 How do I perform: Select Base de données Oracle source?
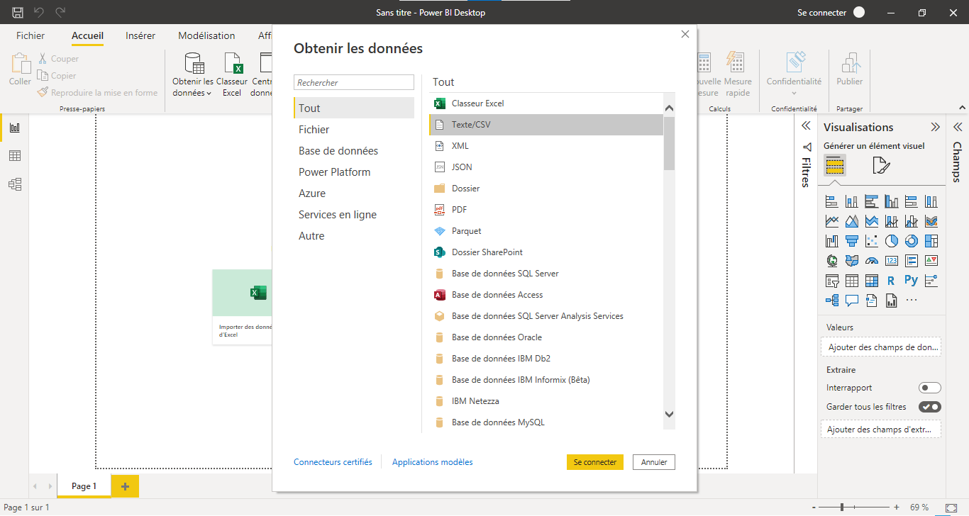click(x=546, y=337)
